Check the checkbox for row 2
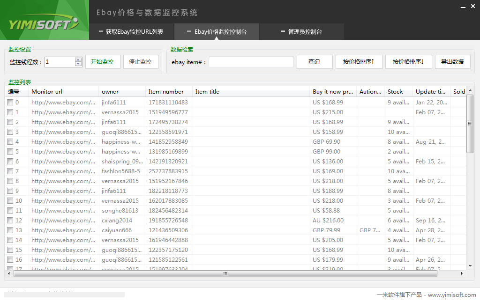 pos(10,122)
